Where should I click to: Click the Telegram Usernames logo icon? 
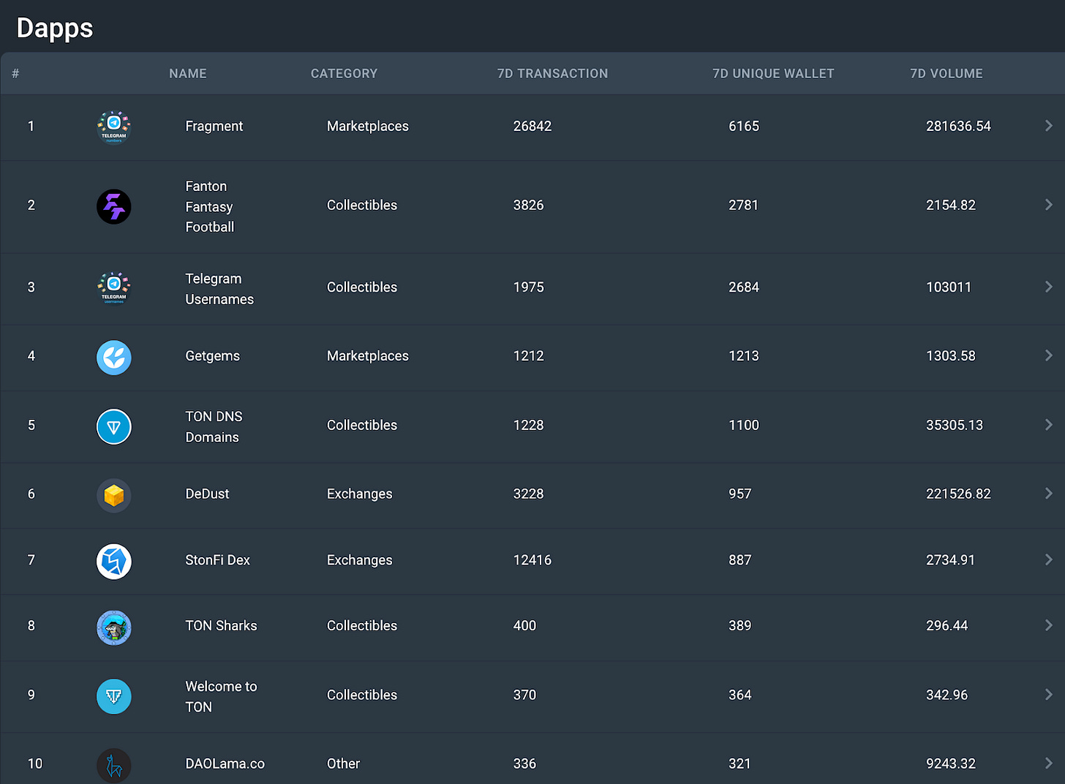pyautogui.click(x=114, y=288)
